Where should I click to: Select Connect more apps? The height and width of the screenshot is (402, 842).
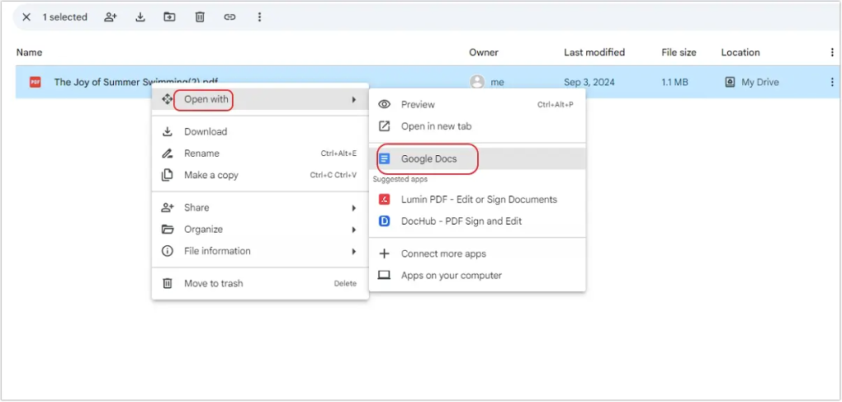coord(477,254)
